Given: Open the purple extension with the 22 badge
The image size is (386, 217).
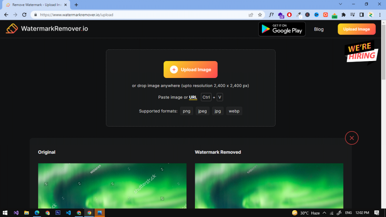Looking at the screenshot, I should pyautogui.click(x=280, y=15).
